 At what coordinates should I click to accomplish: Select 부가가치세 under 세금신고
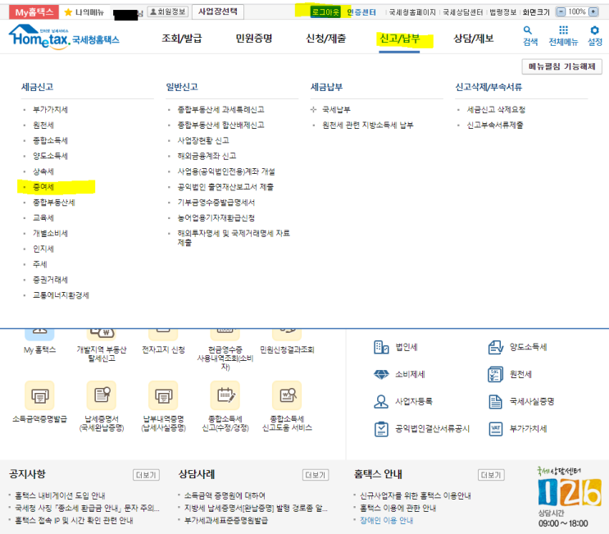pyautogui.click(x=51, y=110)
